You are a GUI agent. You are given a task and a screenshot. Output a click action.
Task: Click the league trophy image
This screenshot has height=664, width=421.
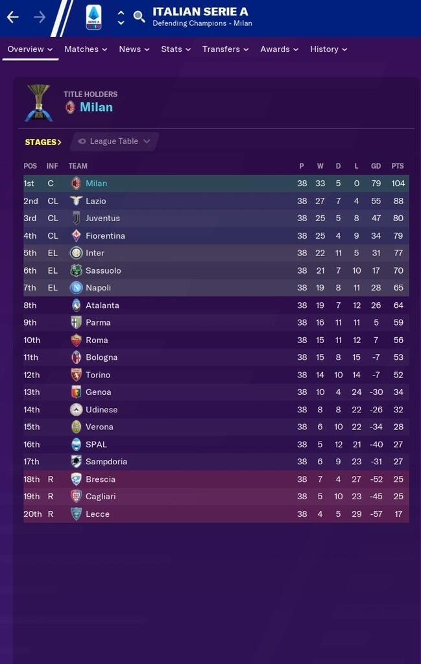[38, 103]
